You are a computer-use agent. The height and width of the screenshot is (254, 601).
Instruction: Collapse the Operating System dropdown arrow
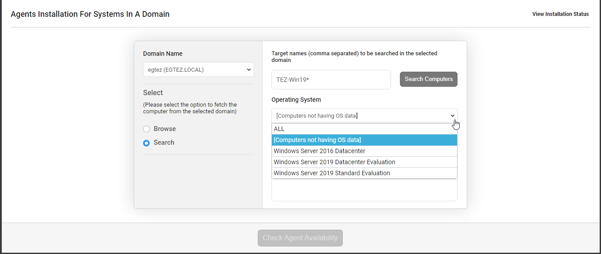click(453, 116)
